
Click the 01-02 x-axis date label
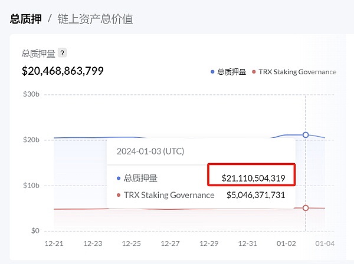[x=286, y=243]
